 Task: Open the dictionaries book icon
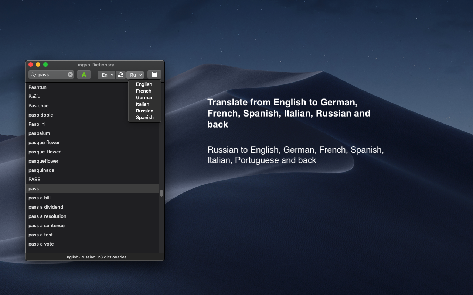pyautogui.click(x=154, y=75)
